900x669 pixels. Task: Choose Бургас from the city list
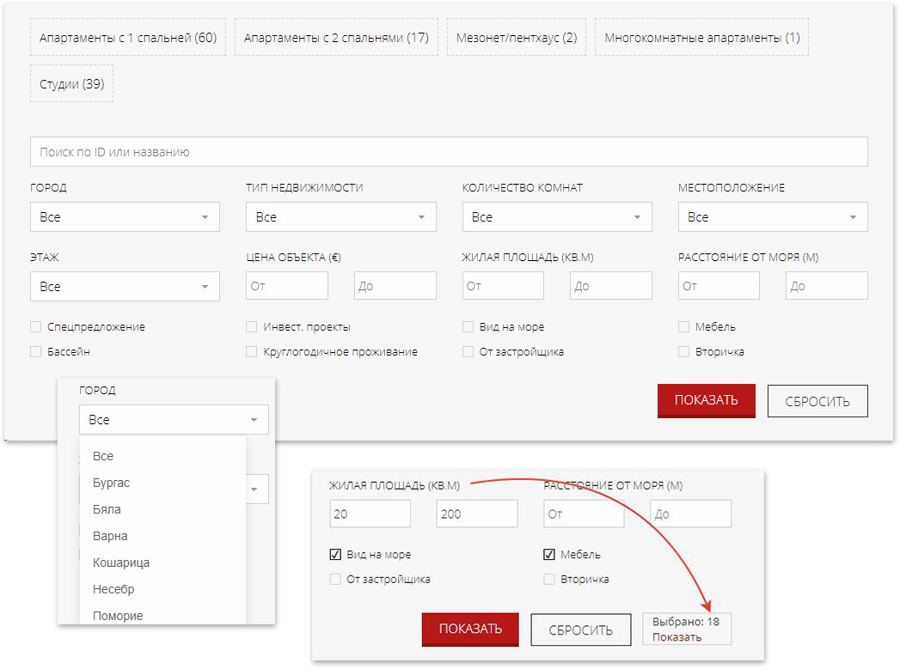pyautogui.click(x=112, y=483)
